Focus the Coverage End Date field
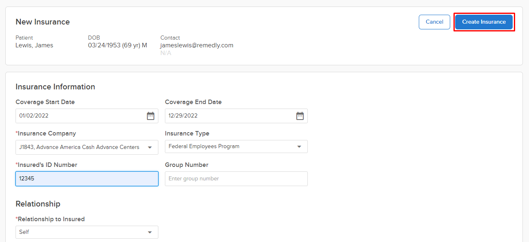Image resolution: width=529 pixels, height=242 pixels. click(236, 116)
